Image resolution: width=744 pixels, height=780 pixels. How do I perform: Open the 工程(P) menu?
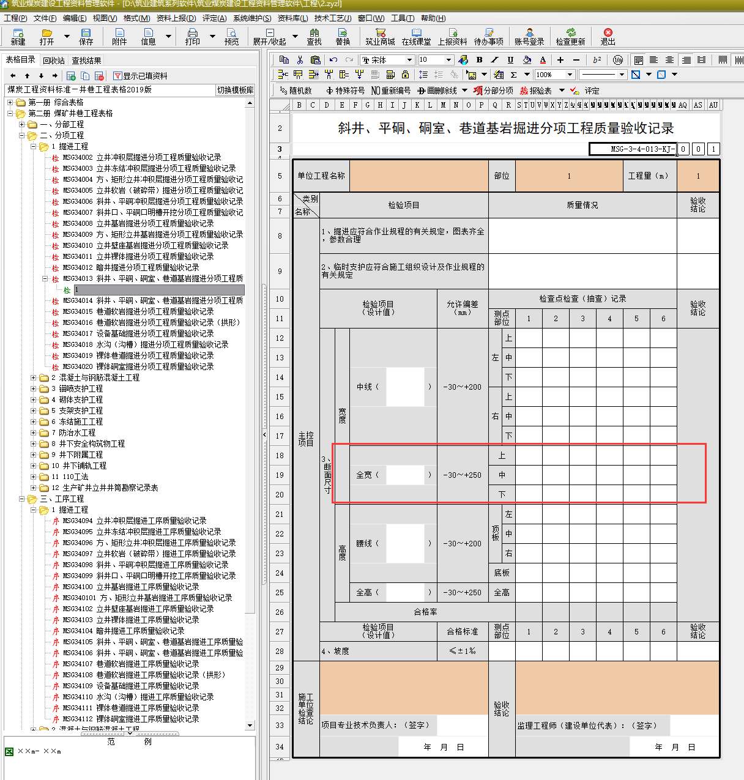click(15, 18)
